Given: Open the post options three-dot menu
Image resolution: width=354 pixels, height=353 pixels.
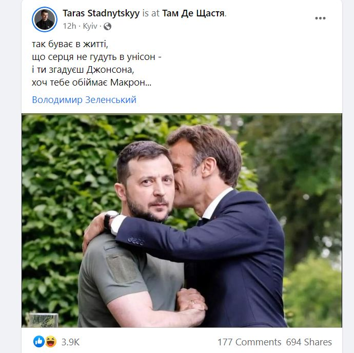Looking at the screenshot, I should click(320, 18).
